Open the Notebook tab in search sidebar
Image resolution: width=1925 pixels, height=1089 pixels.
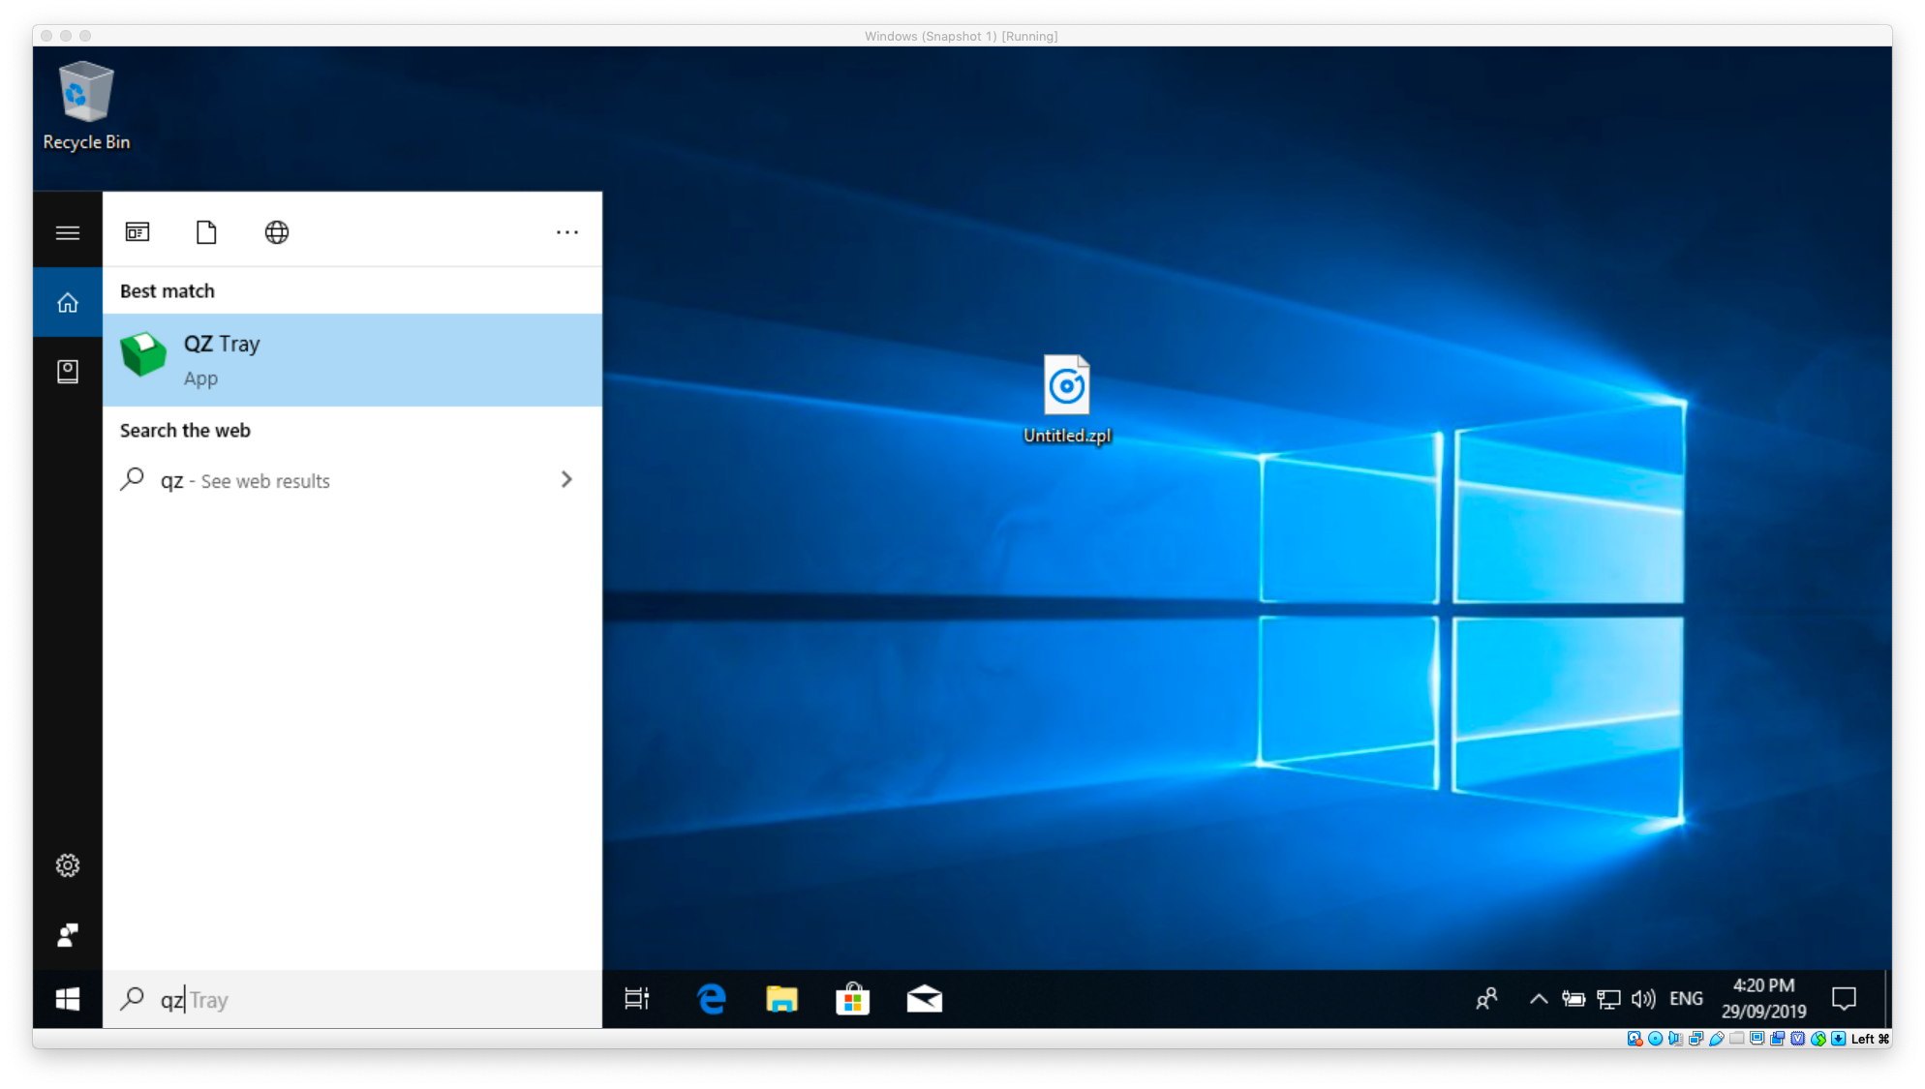click(x=68, y=372)
